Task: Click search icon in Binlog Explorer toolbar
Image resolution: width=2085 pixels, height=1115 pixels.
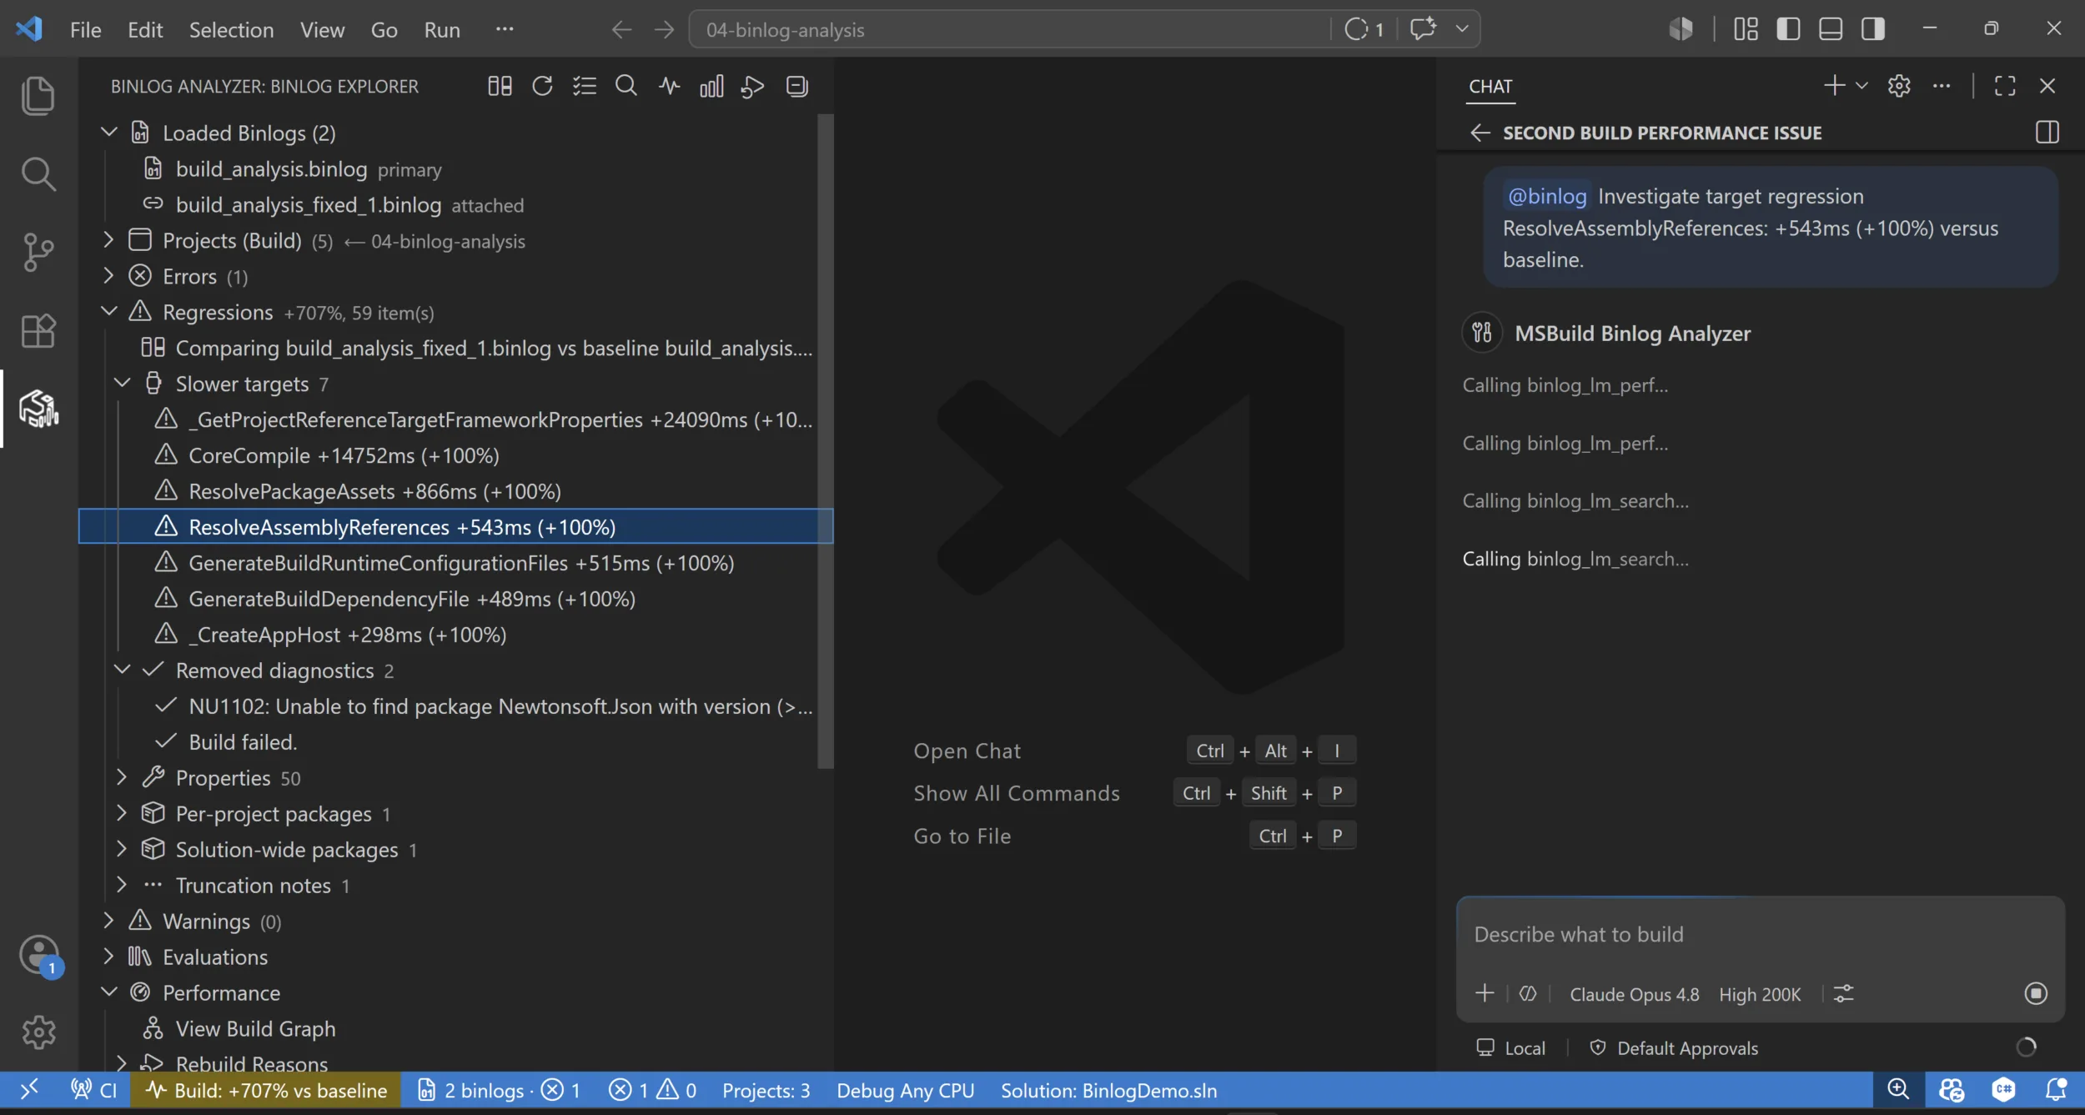Action: point(626,86)
